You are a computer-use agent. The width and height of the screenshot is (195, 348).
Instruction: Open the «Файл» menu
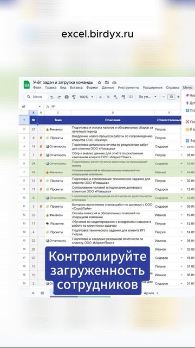pos(37,88)
